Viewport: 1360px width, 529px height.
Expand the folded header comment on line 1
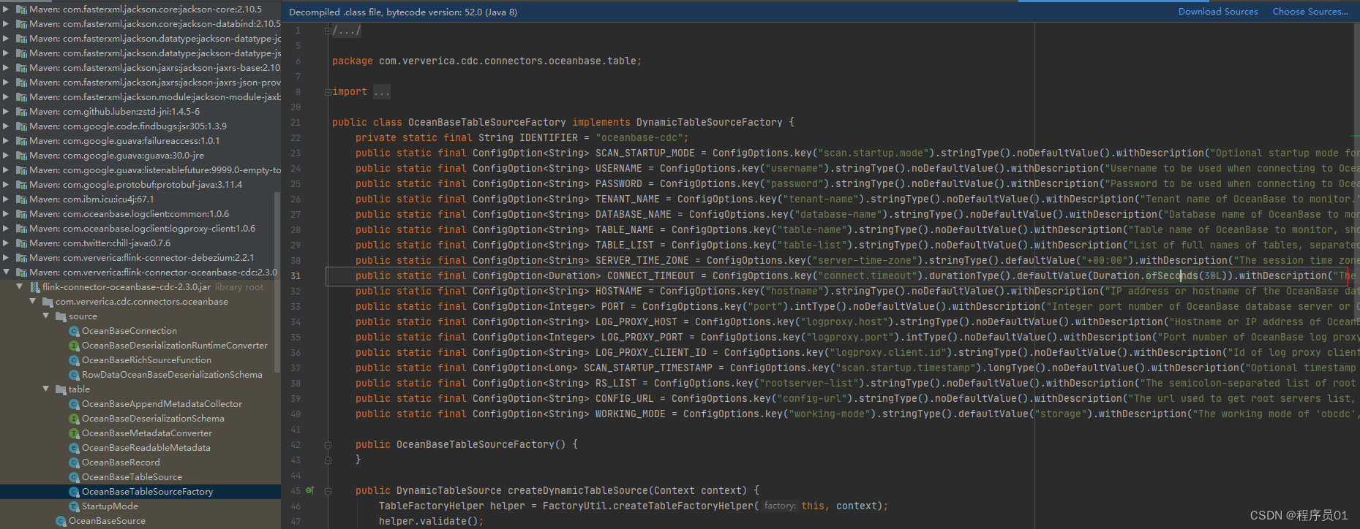[328, 31]
